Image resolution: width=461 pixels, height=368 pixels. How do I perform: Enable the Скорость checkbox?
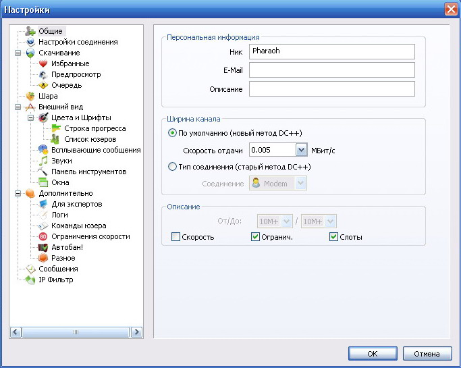175,237
